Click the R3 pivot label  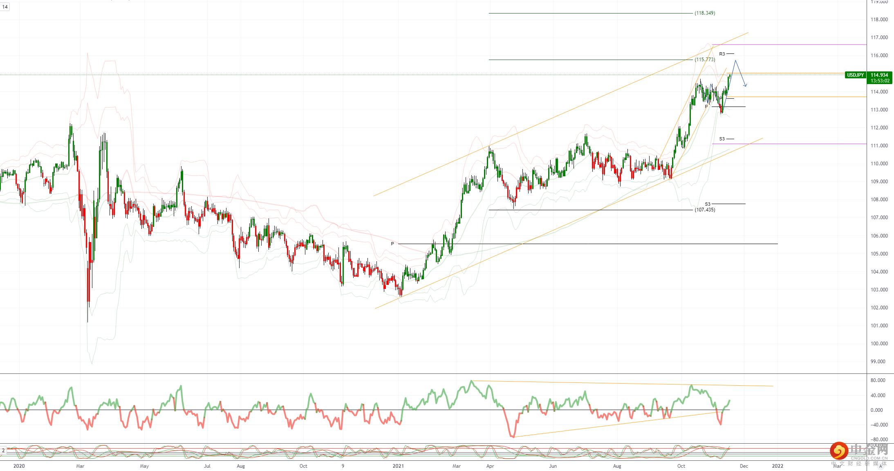click(722, 54)
